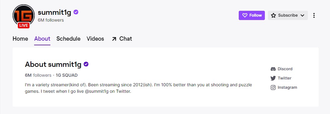Click the pop-out arrow beside Chat
Screen dimensions: 330x114
[114, 39]
